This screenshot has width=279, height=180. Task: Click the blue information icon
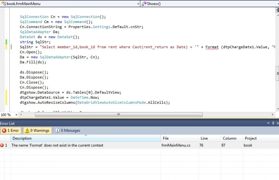(57, 130)
